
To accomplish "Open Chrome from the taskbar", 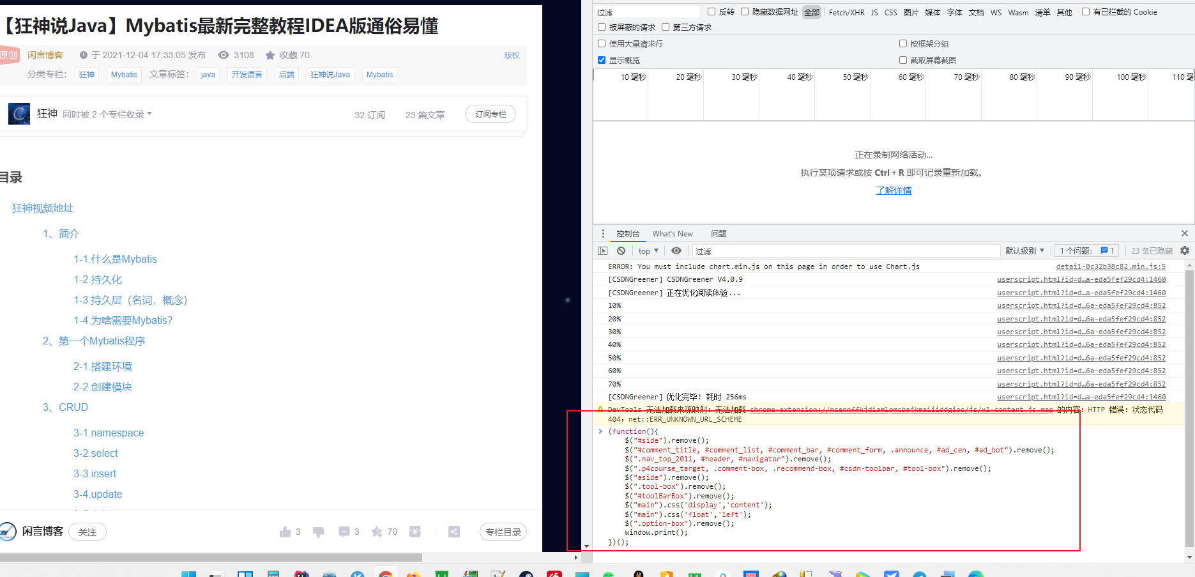I will [385, 574].
